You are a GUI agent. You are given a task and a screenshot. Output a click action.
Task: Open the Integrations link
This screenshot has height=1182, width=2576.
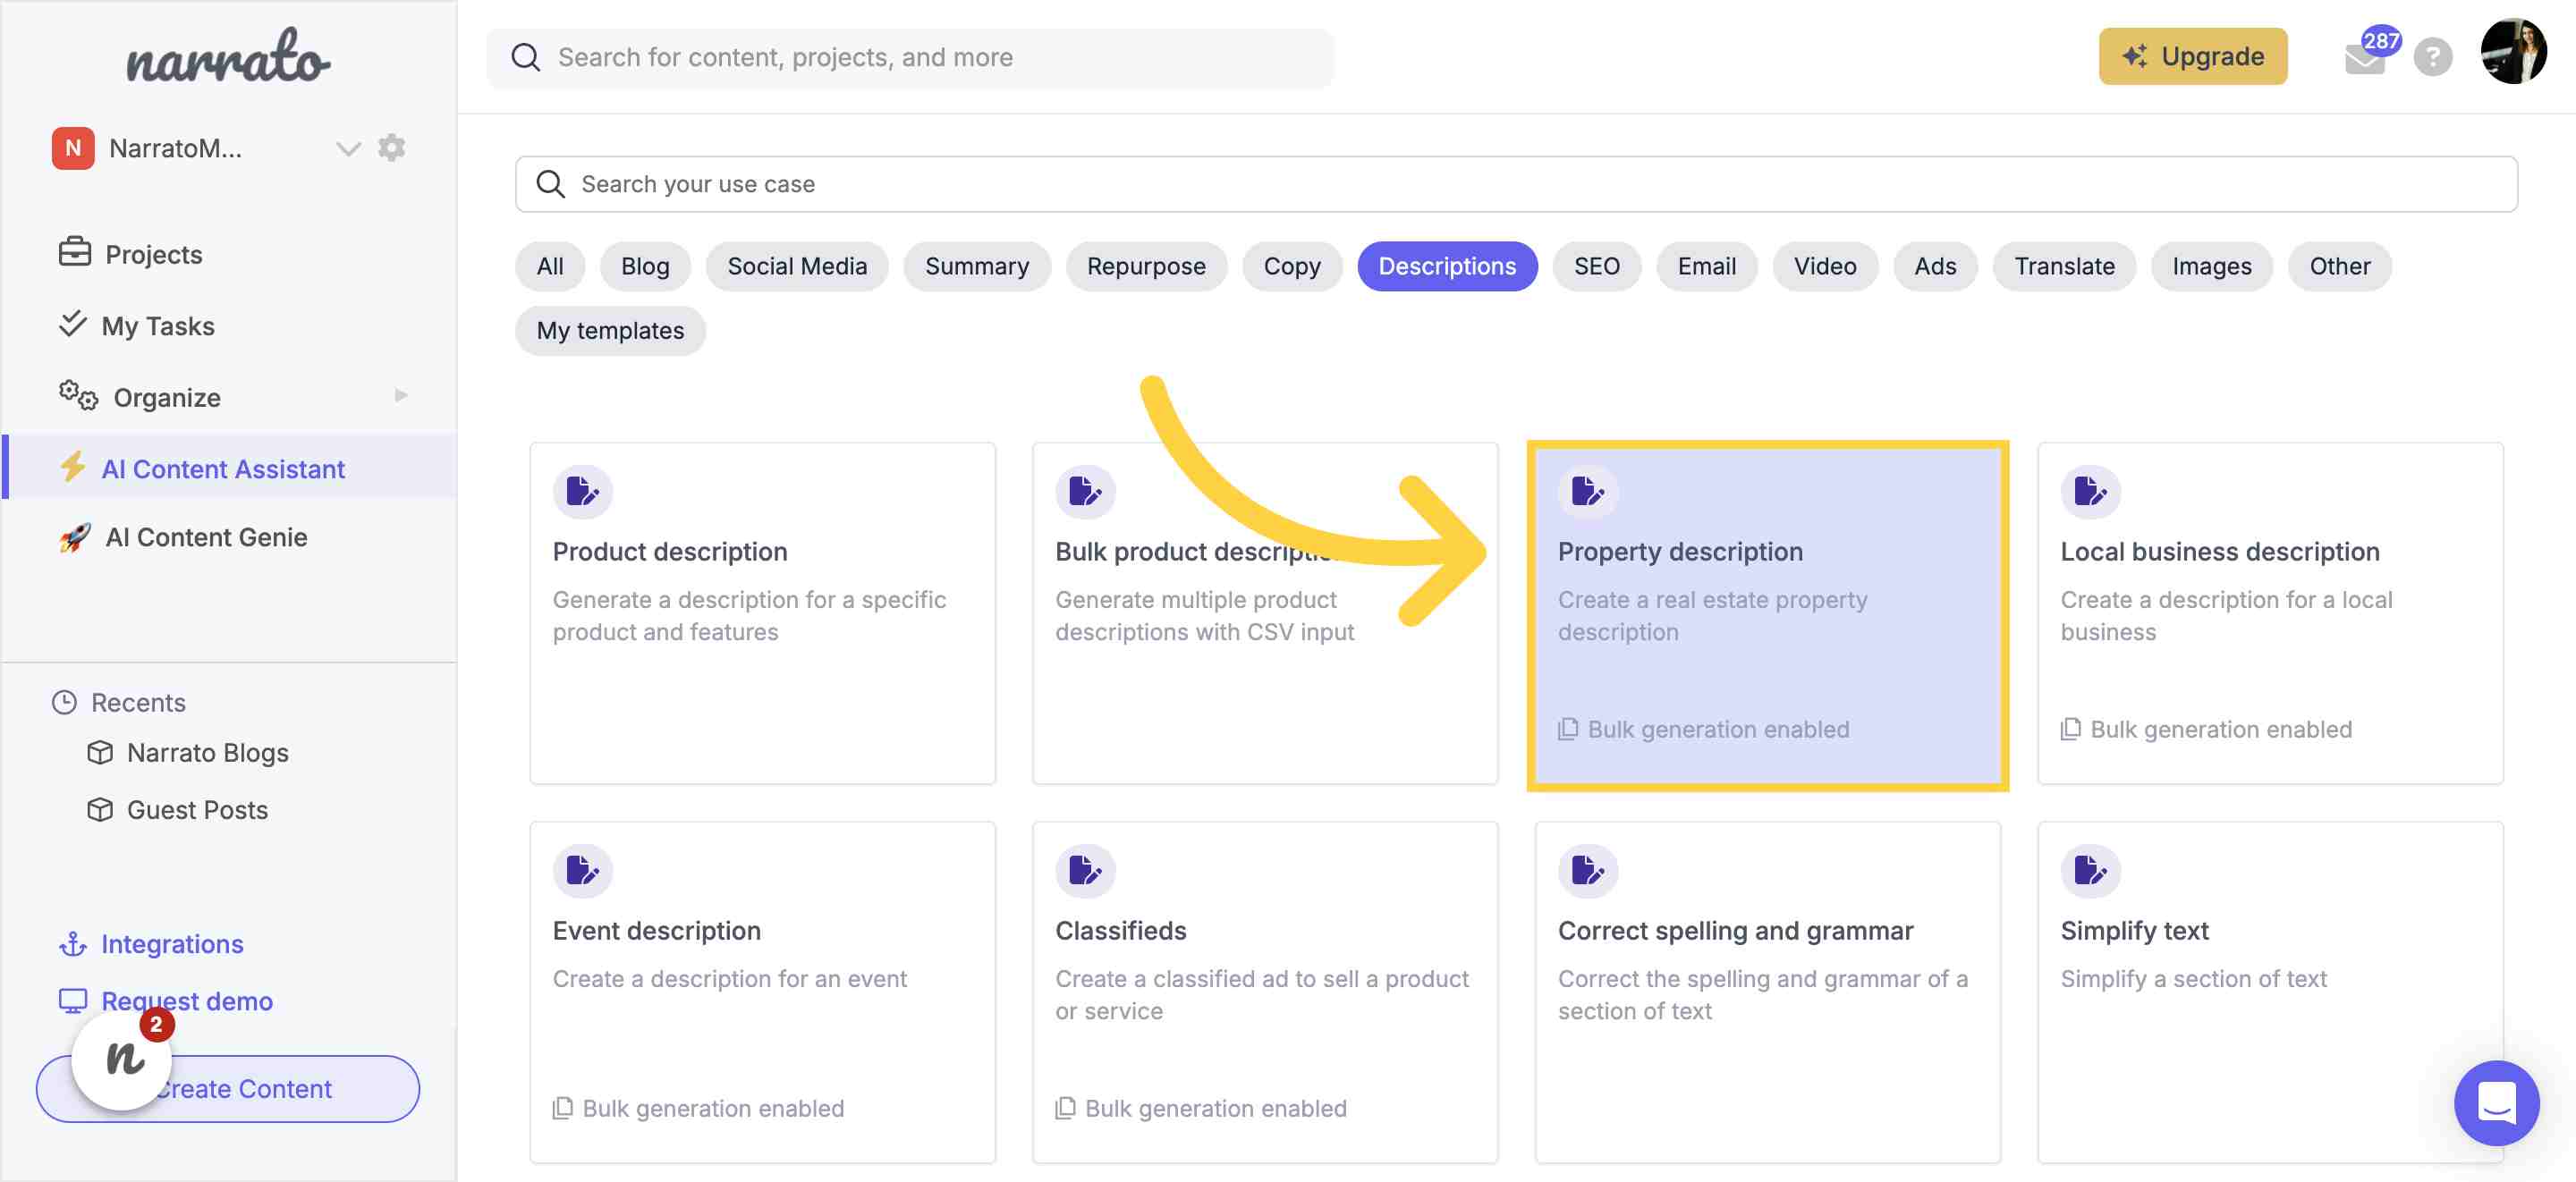coord(172,943)
